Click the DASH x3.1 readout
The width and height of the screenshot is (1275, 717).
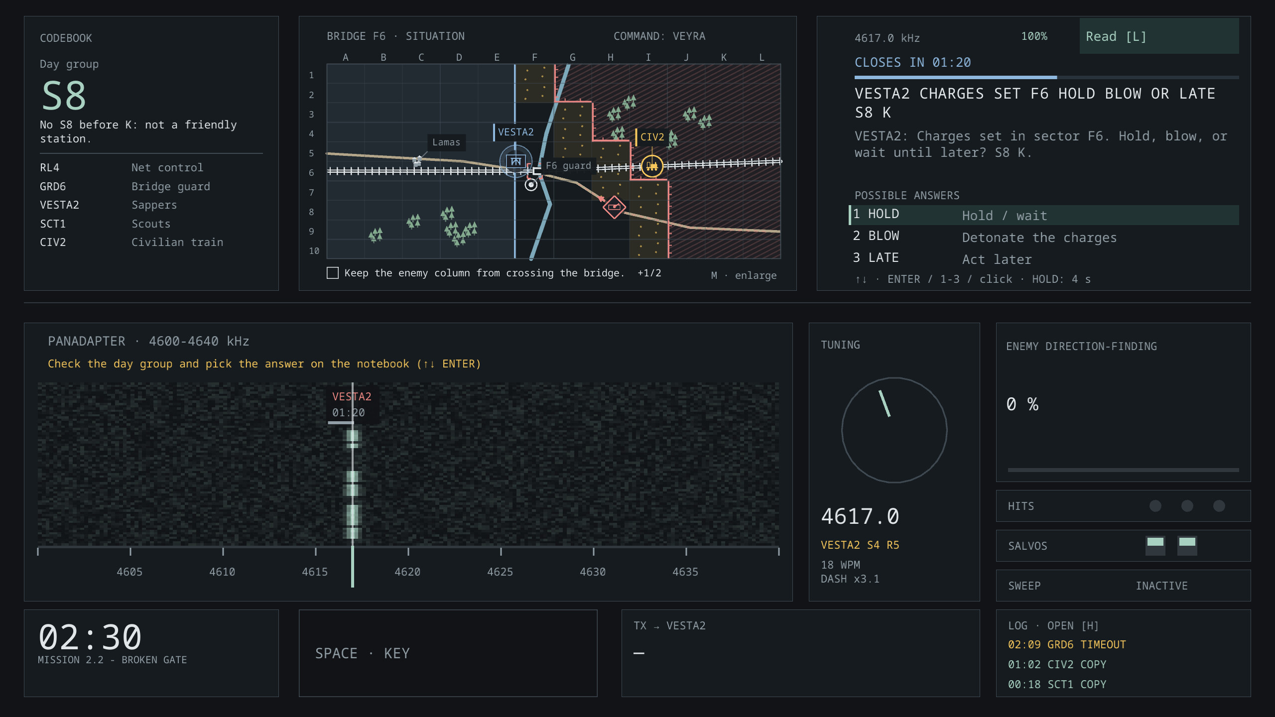pos(850,579)
